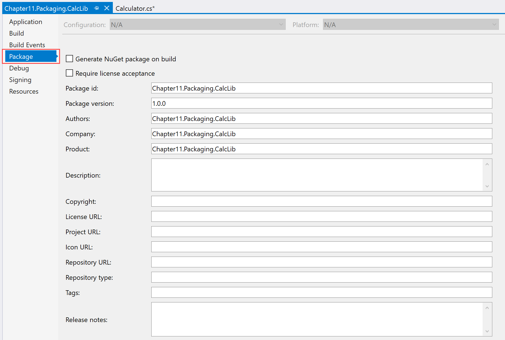Screen dimensions: 505x340
Task: Click the License URL input field
Action: [x=321, y=217]
